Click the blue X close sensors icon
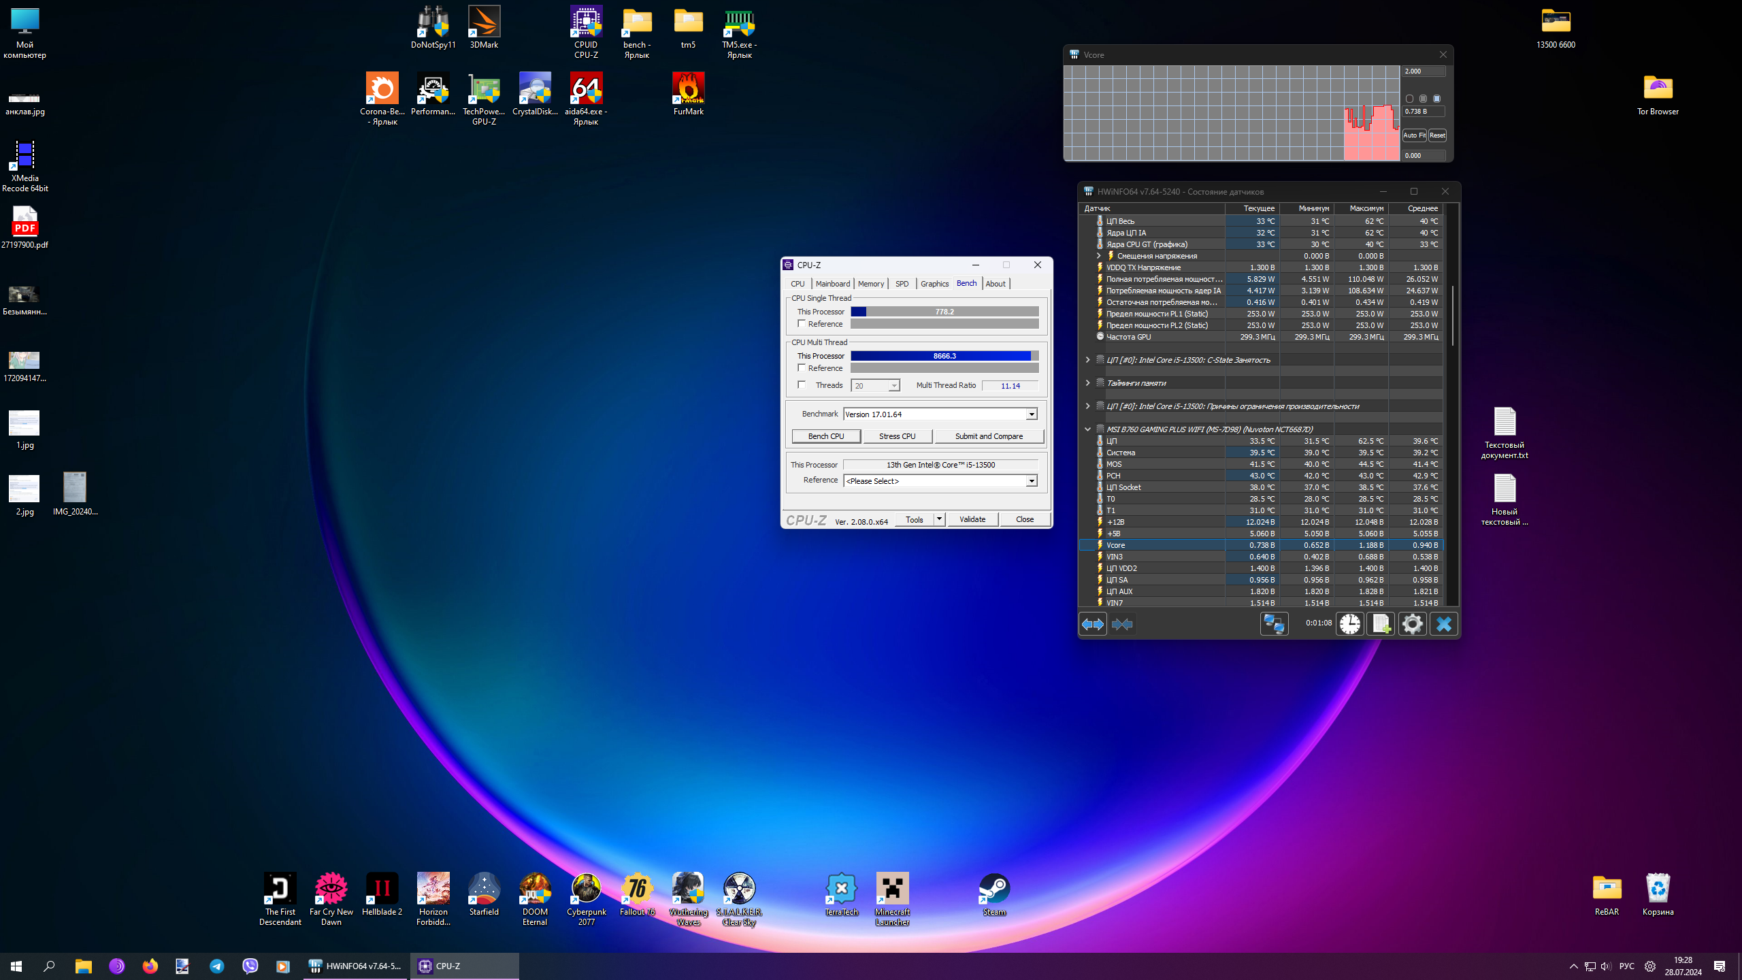 [x=1444, y=624]
